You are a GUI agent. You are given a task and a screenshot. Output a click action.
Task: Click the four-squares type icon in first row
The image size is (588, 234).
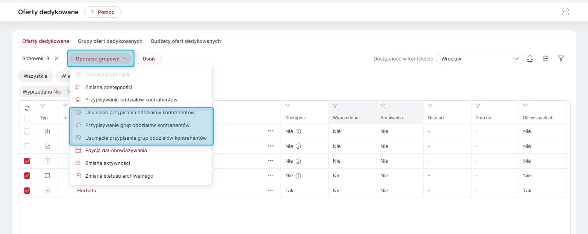tap(47, 131)
